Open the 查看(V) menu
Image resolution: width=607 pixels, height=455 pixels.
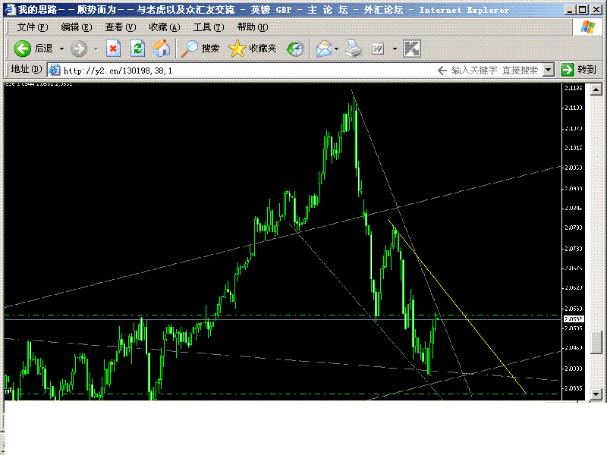121,27
